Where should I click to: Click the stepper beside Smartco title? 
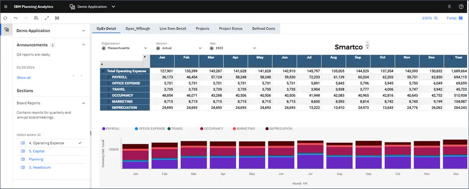coord(367,45)
